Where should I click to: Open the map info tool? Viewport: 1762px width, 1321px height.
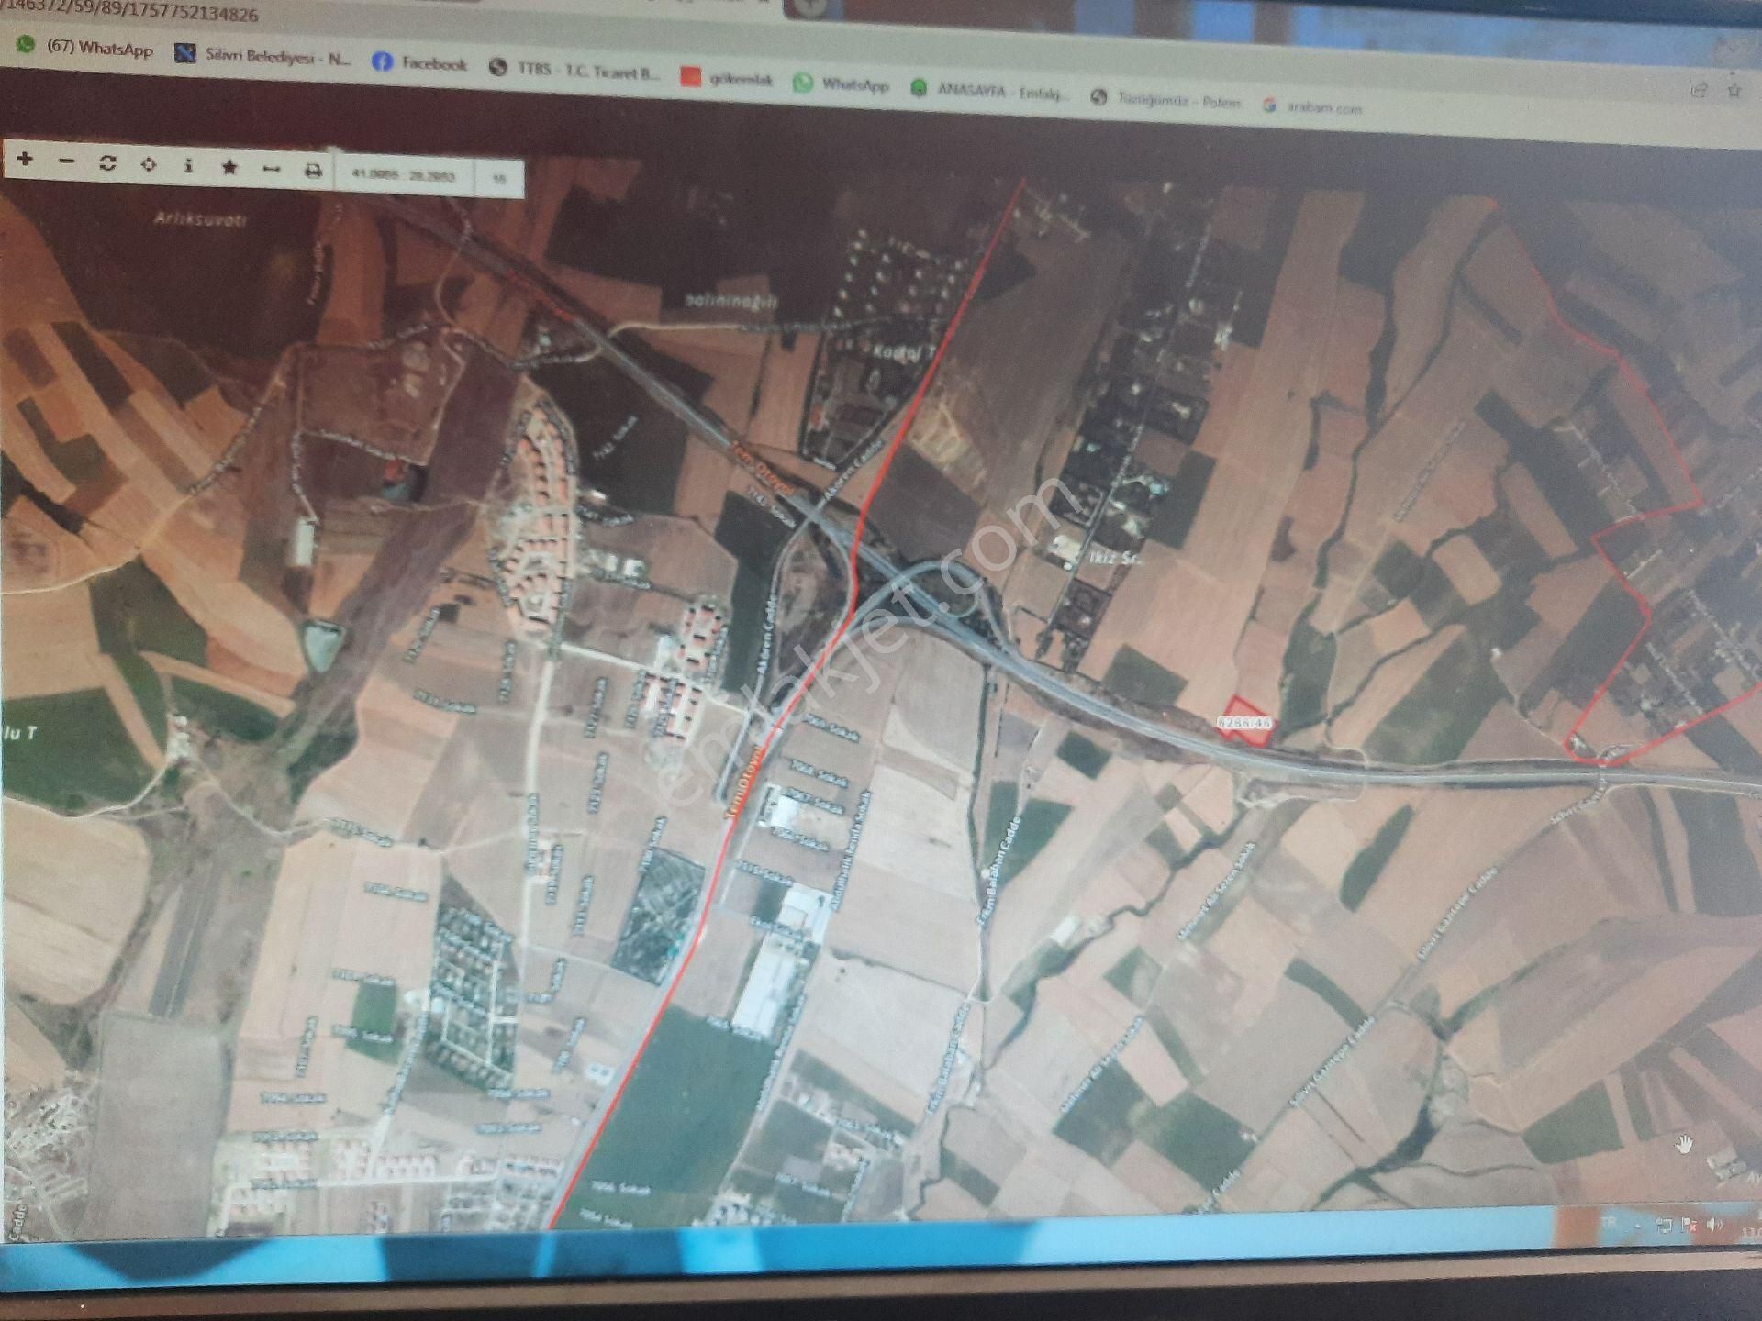click(x=189, y=167)
